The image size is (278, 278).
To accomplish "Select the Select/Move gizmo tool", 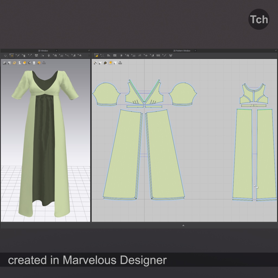I will click(x=12, y=55).
